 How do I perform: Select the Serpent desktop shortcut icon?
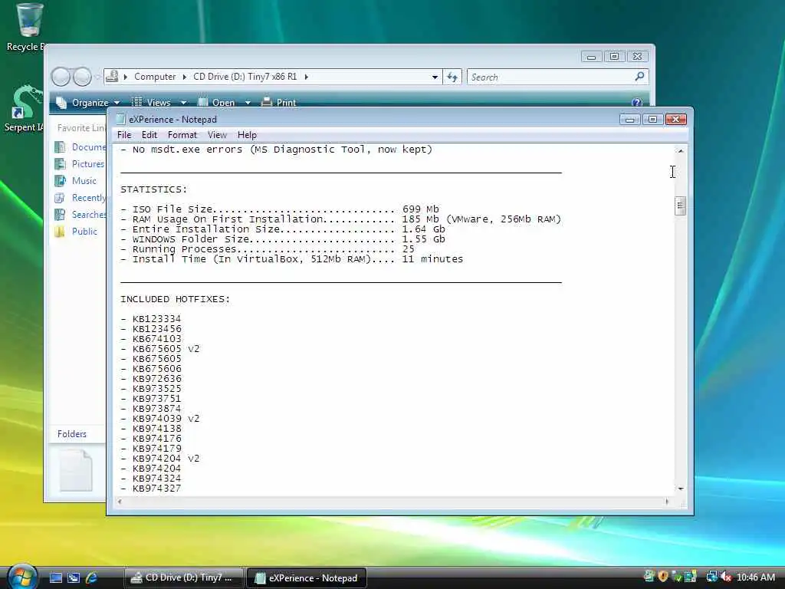coord(24,108)
